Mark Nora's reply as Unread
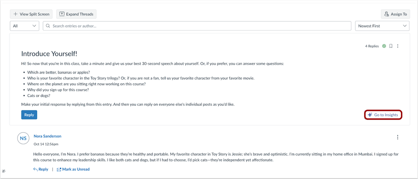This screenshot has height=179, width=418. pyautogui.click(x=73, y=169)
